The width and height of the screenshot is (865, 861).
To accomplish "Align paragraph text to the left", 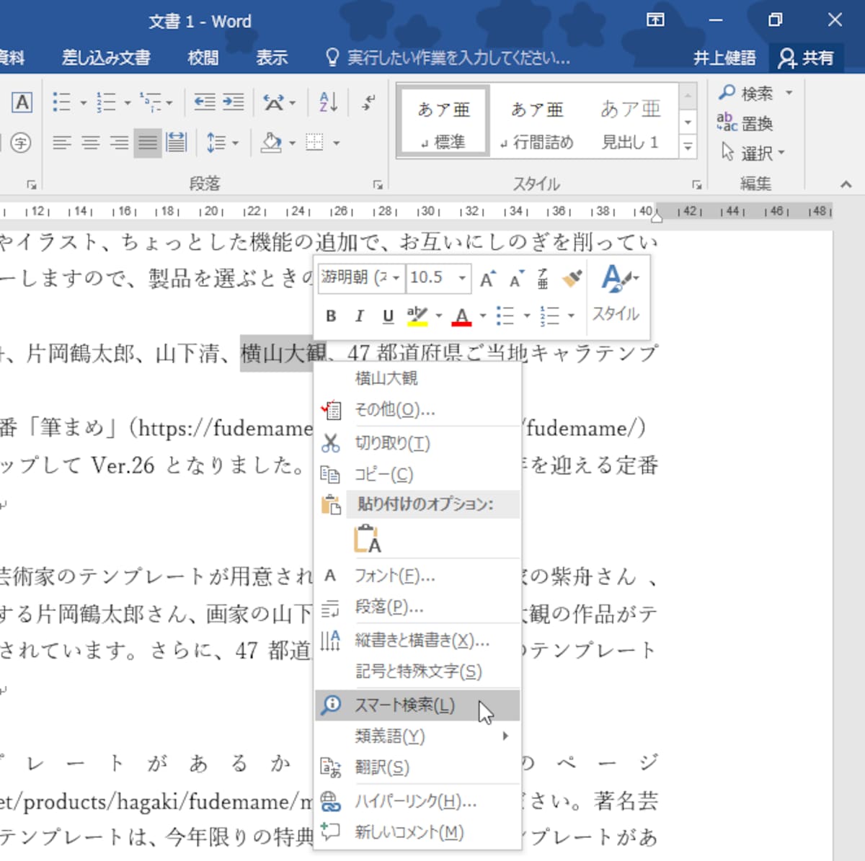I will point(62,143).
